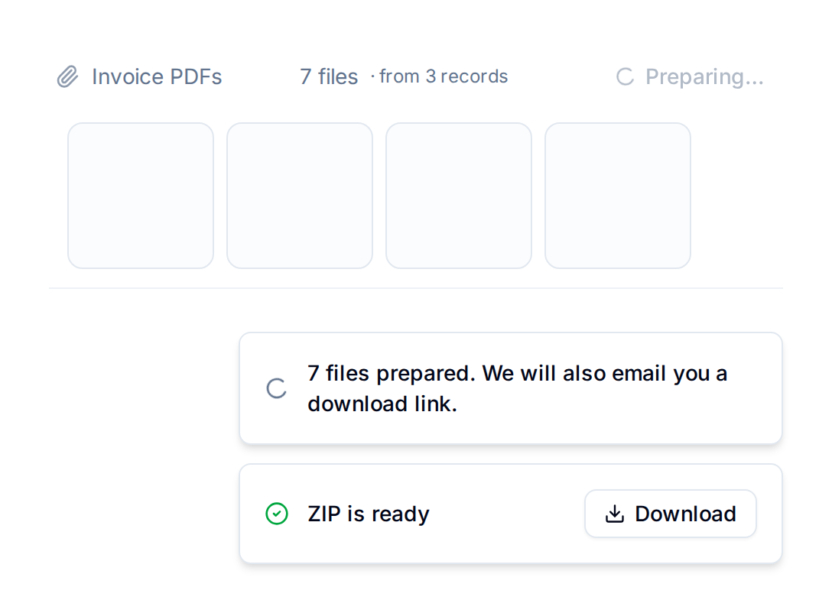Download the ZIP with the Download button
832x613 pixels.
coord(670,514)
